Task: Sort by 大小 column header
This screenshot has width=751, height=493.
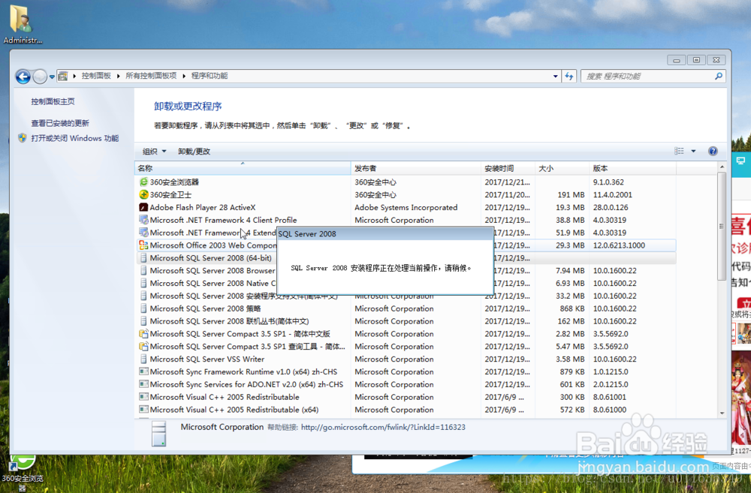Action: point(562,168)
